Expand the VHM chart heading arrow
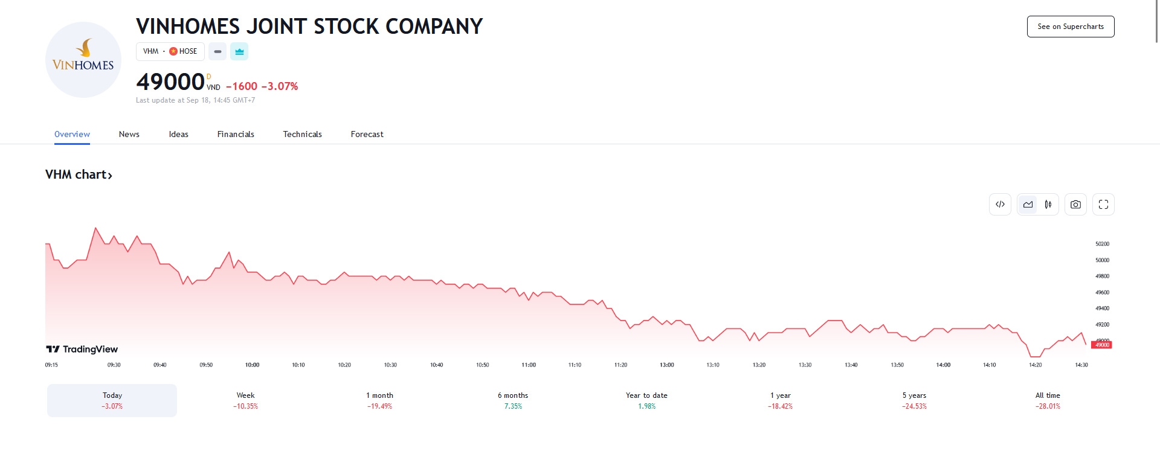Viewport: 1160px width, 454px height. click(x=110, y=175)
